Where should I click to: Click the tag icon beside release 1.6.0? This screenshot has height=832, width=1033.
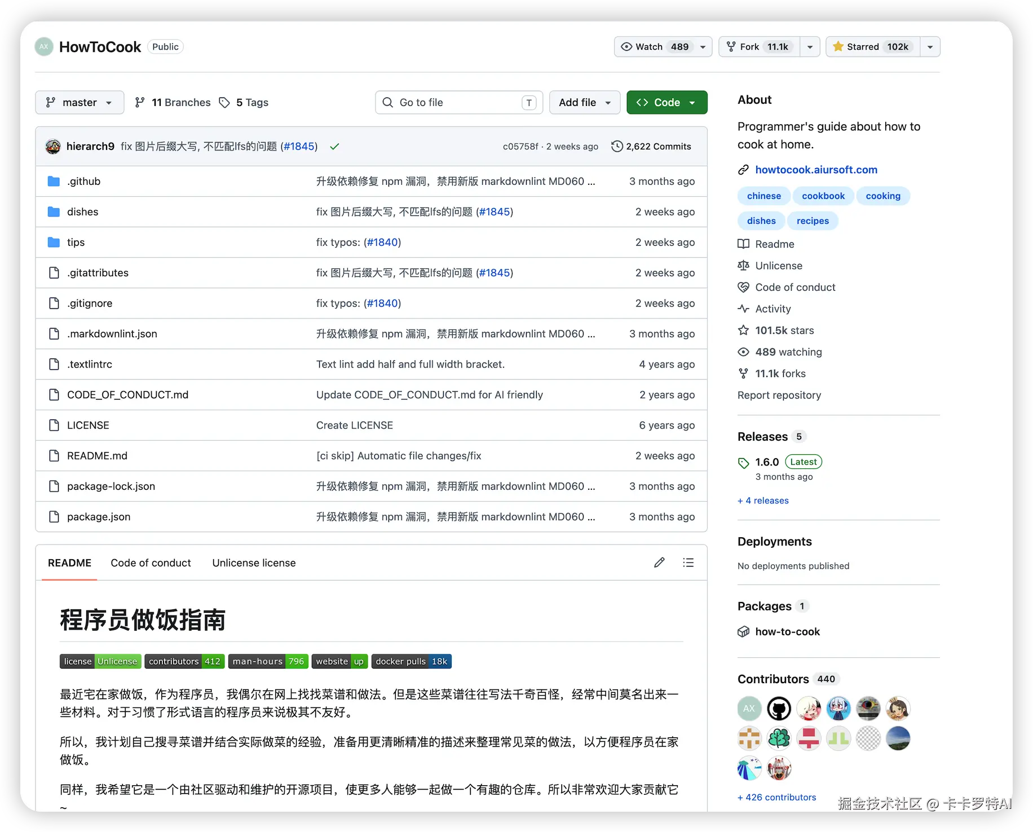coord(744,463)
